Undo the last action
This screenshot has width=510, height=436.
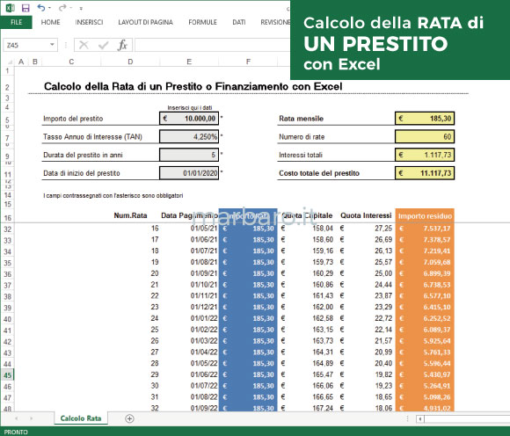[x=40, y=8]
